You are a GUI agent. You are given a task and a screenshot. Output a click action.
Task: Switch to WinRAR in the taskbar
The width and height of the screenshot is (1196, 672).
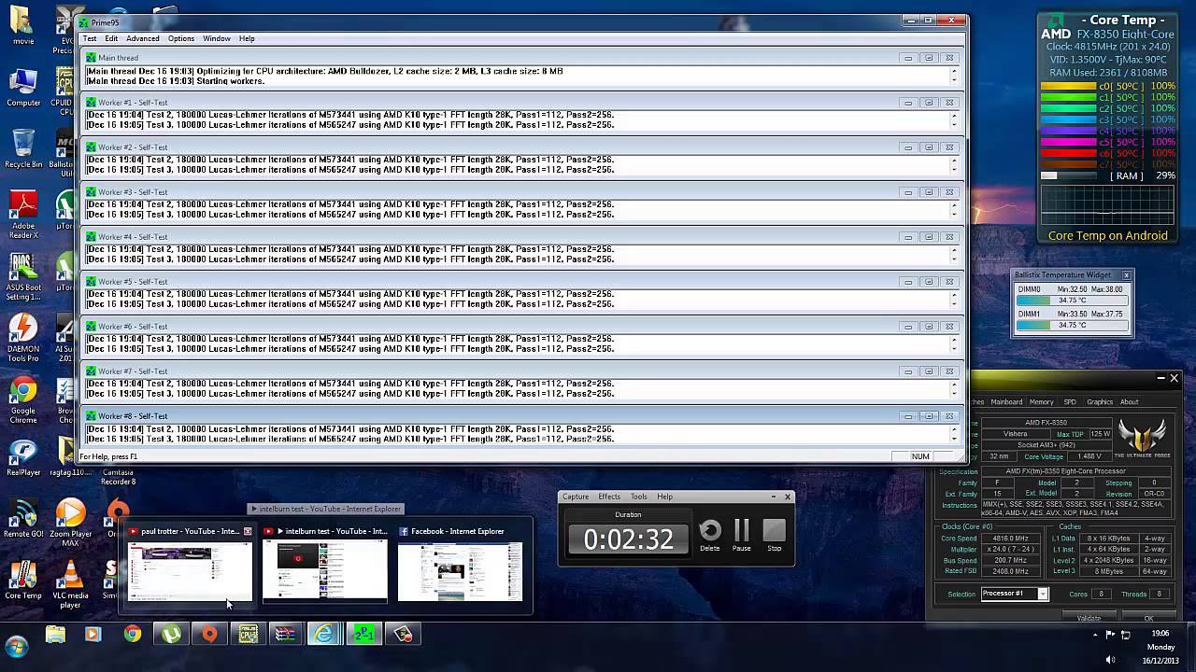click(285, 635)
